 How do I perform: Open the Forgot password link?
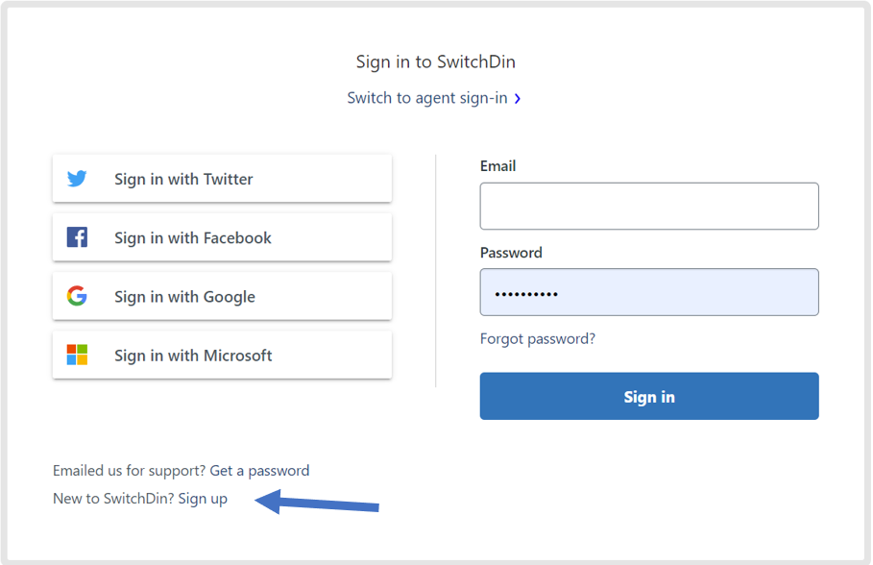[x=538, y=339]
